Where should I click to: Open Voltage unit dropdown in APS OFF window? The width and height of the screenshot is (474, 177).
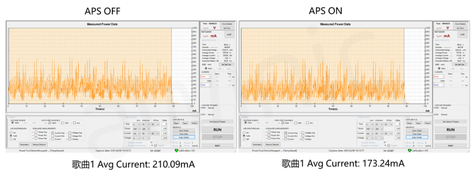pyautogui.click(x=136, y=138)
